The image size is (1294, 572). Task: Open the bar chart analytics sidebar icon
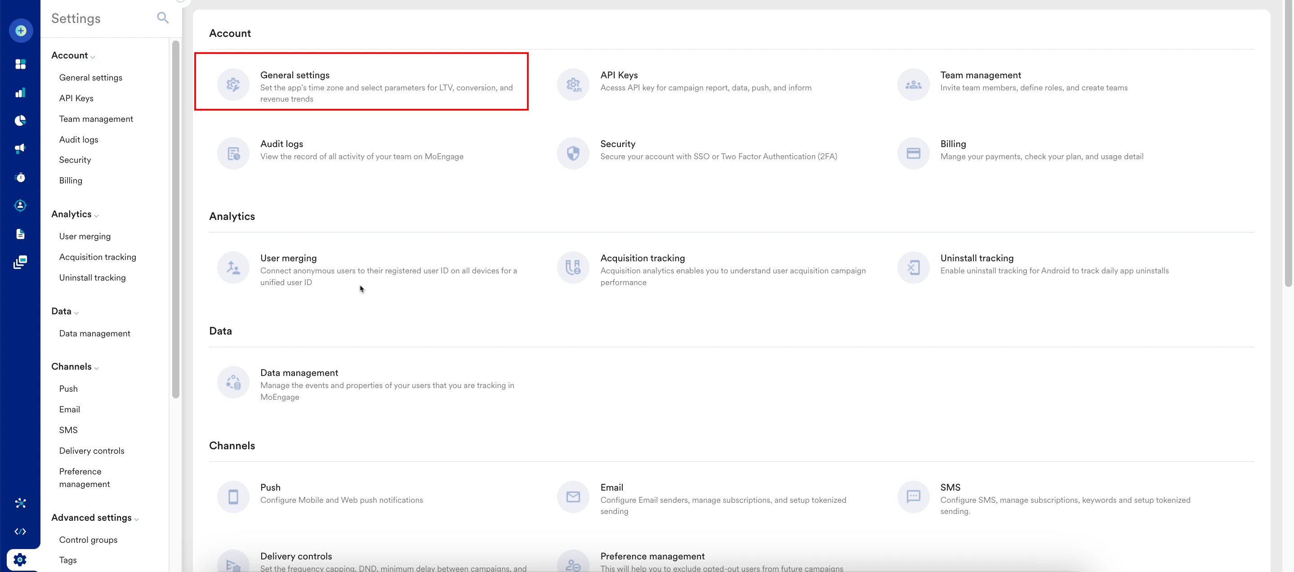(x=21, y=93)
